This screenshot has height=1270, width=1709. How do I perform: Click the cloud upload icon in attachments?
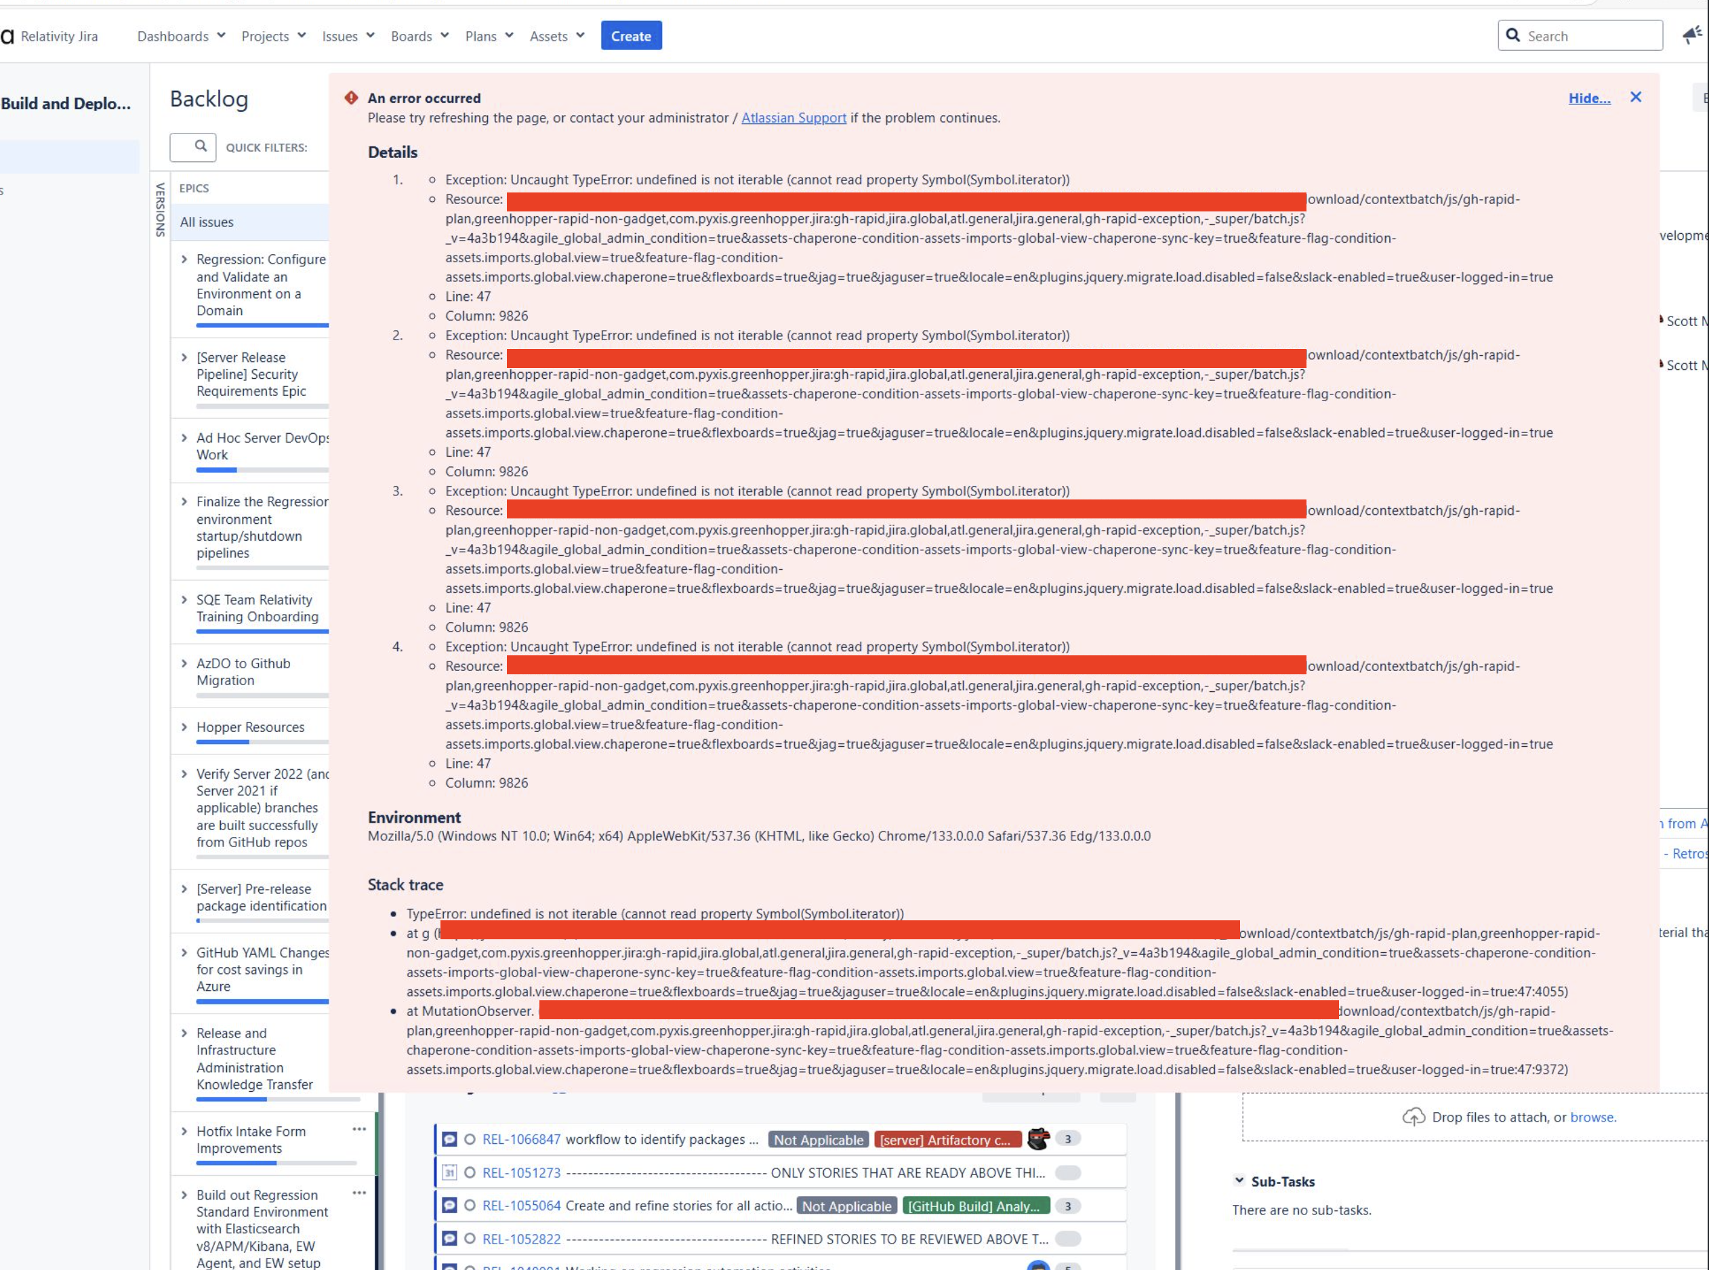1413,1117
